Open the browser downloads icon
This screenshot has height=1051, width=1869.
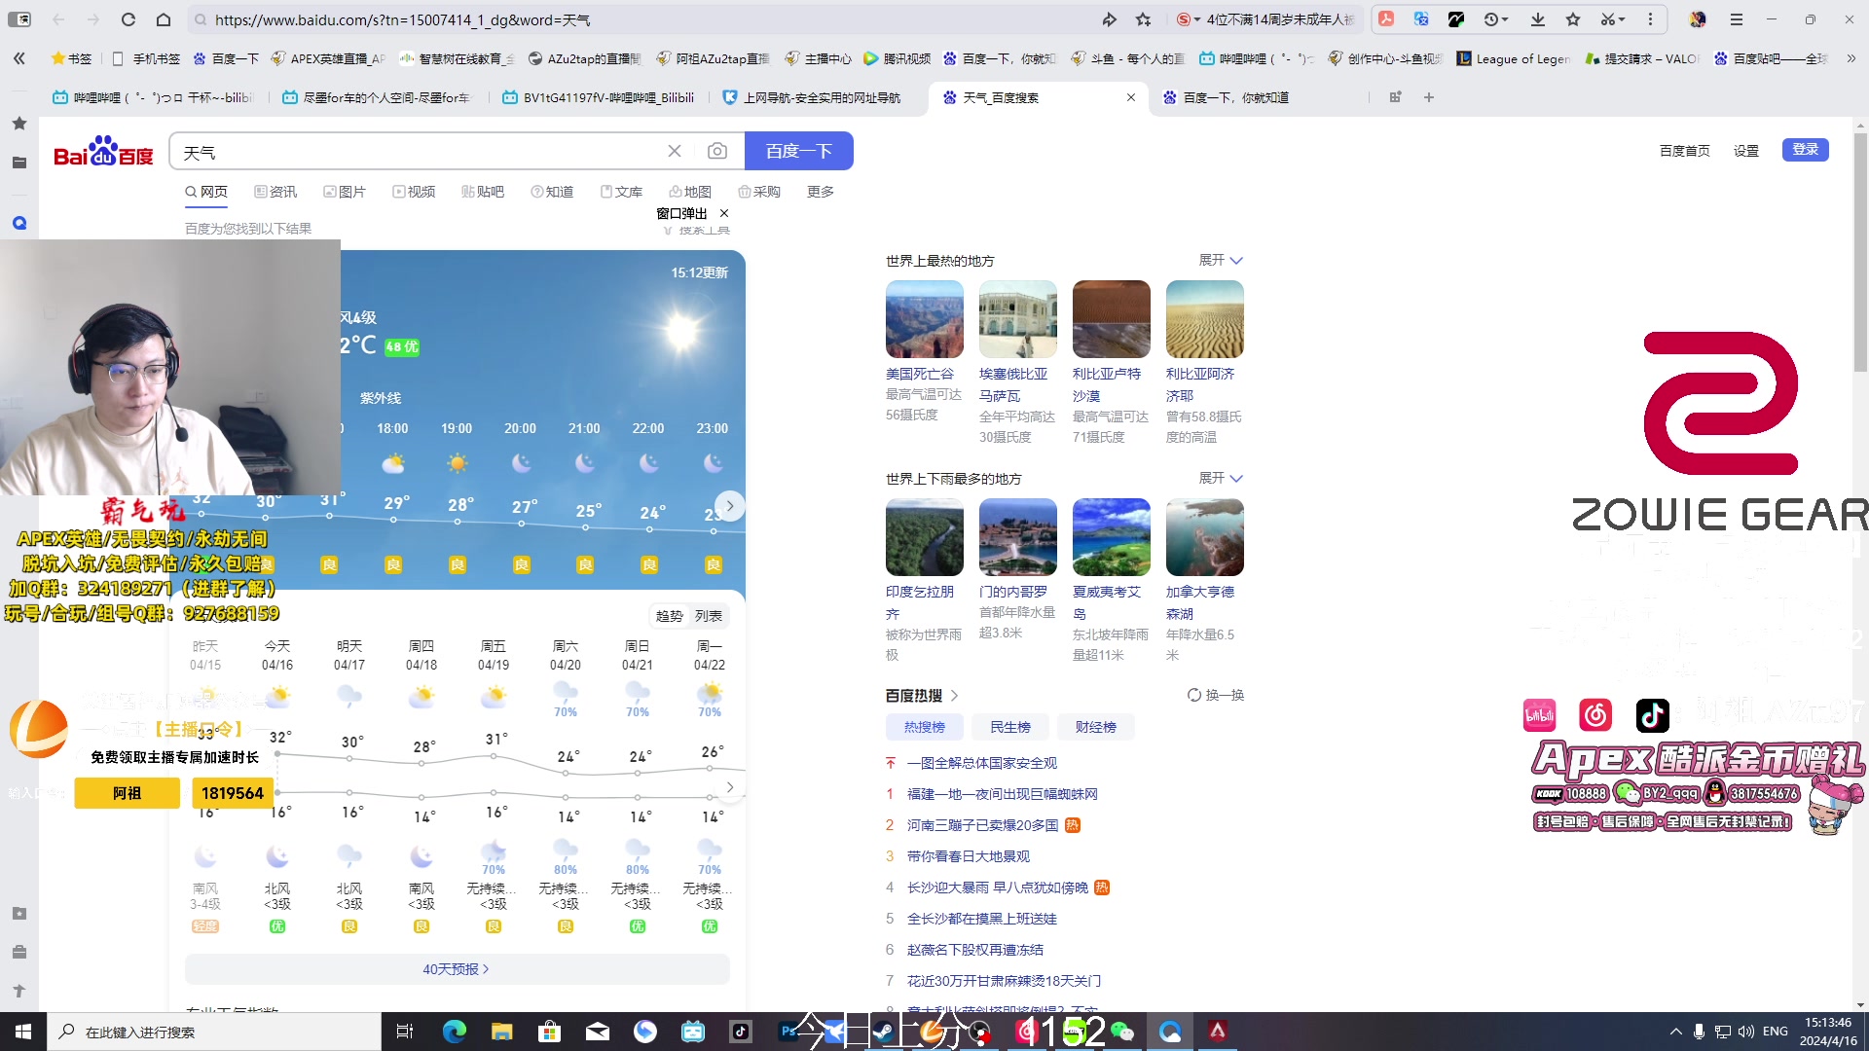(x=1538, y=19)
